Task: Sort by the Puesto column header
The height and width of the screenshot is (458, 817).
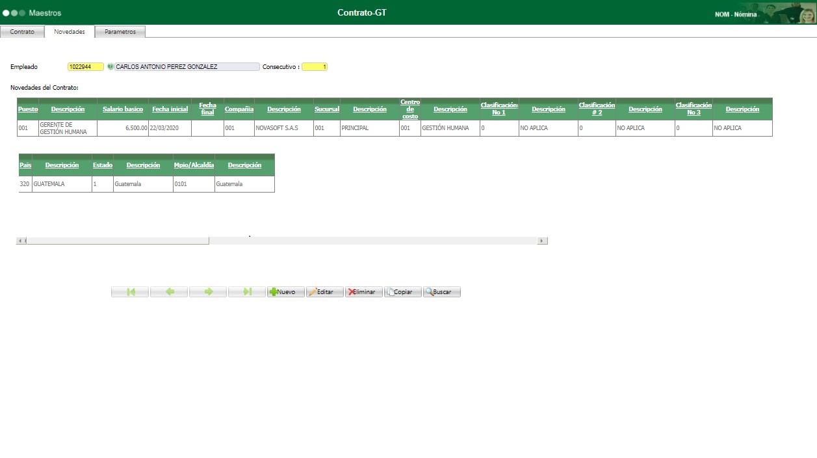Action: [28, 109]
